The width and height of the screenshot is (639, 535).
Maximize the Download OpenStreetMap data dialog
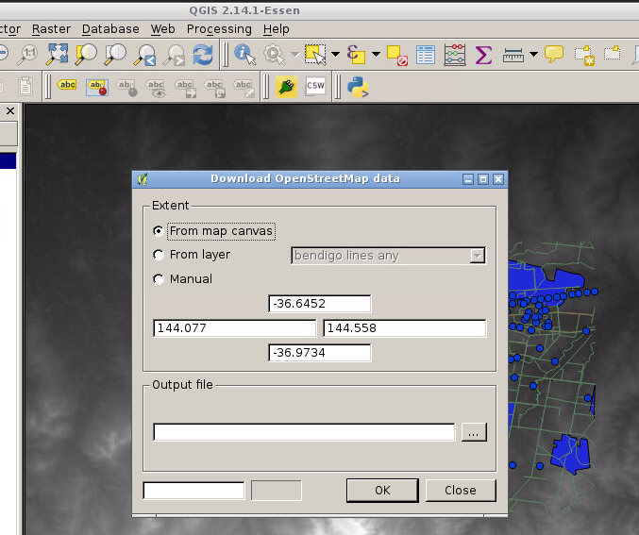click(483, 179)
